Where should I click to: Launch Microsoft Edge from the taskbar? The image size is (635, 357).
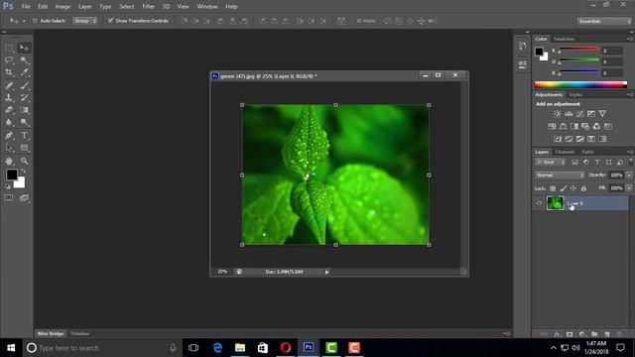click(217, 348)
